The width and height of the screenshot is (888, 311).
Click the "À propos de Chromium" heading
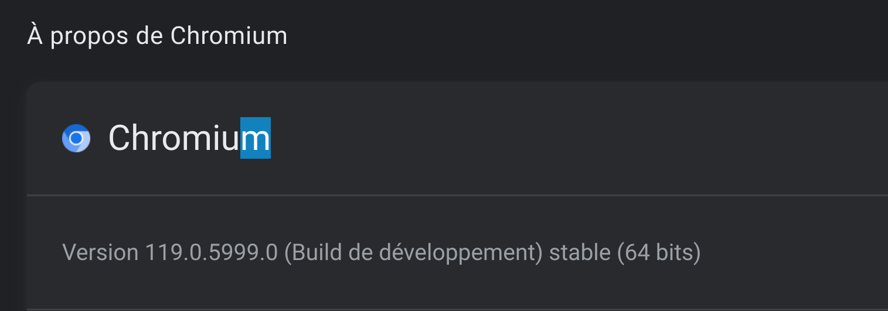pos(157,36)
